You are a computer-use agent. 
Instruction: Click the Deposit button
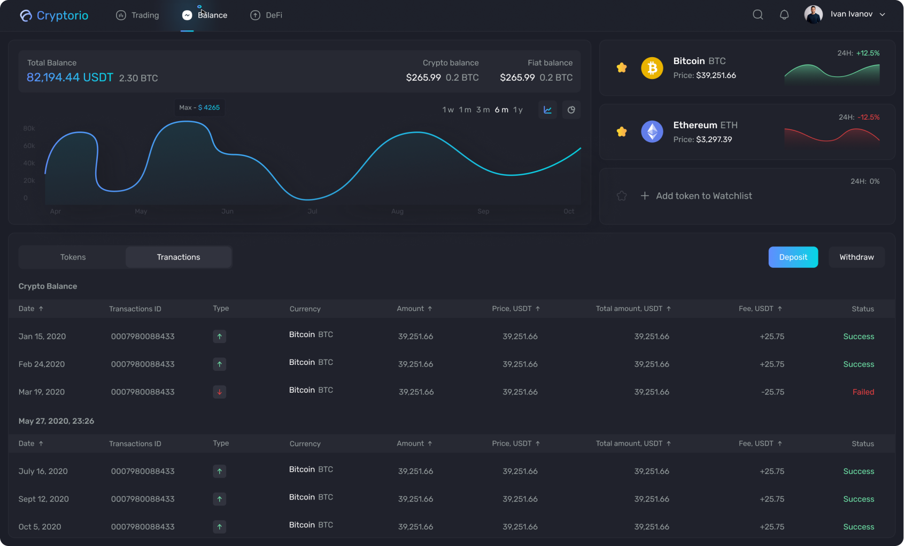pos(793,257)
